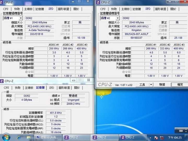Viewport: 188px width, 141px height.
Task: Open Windows Explorer folder icon on taskbar
Action: (x=29, y=138)
